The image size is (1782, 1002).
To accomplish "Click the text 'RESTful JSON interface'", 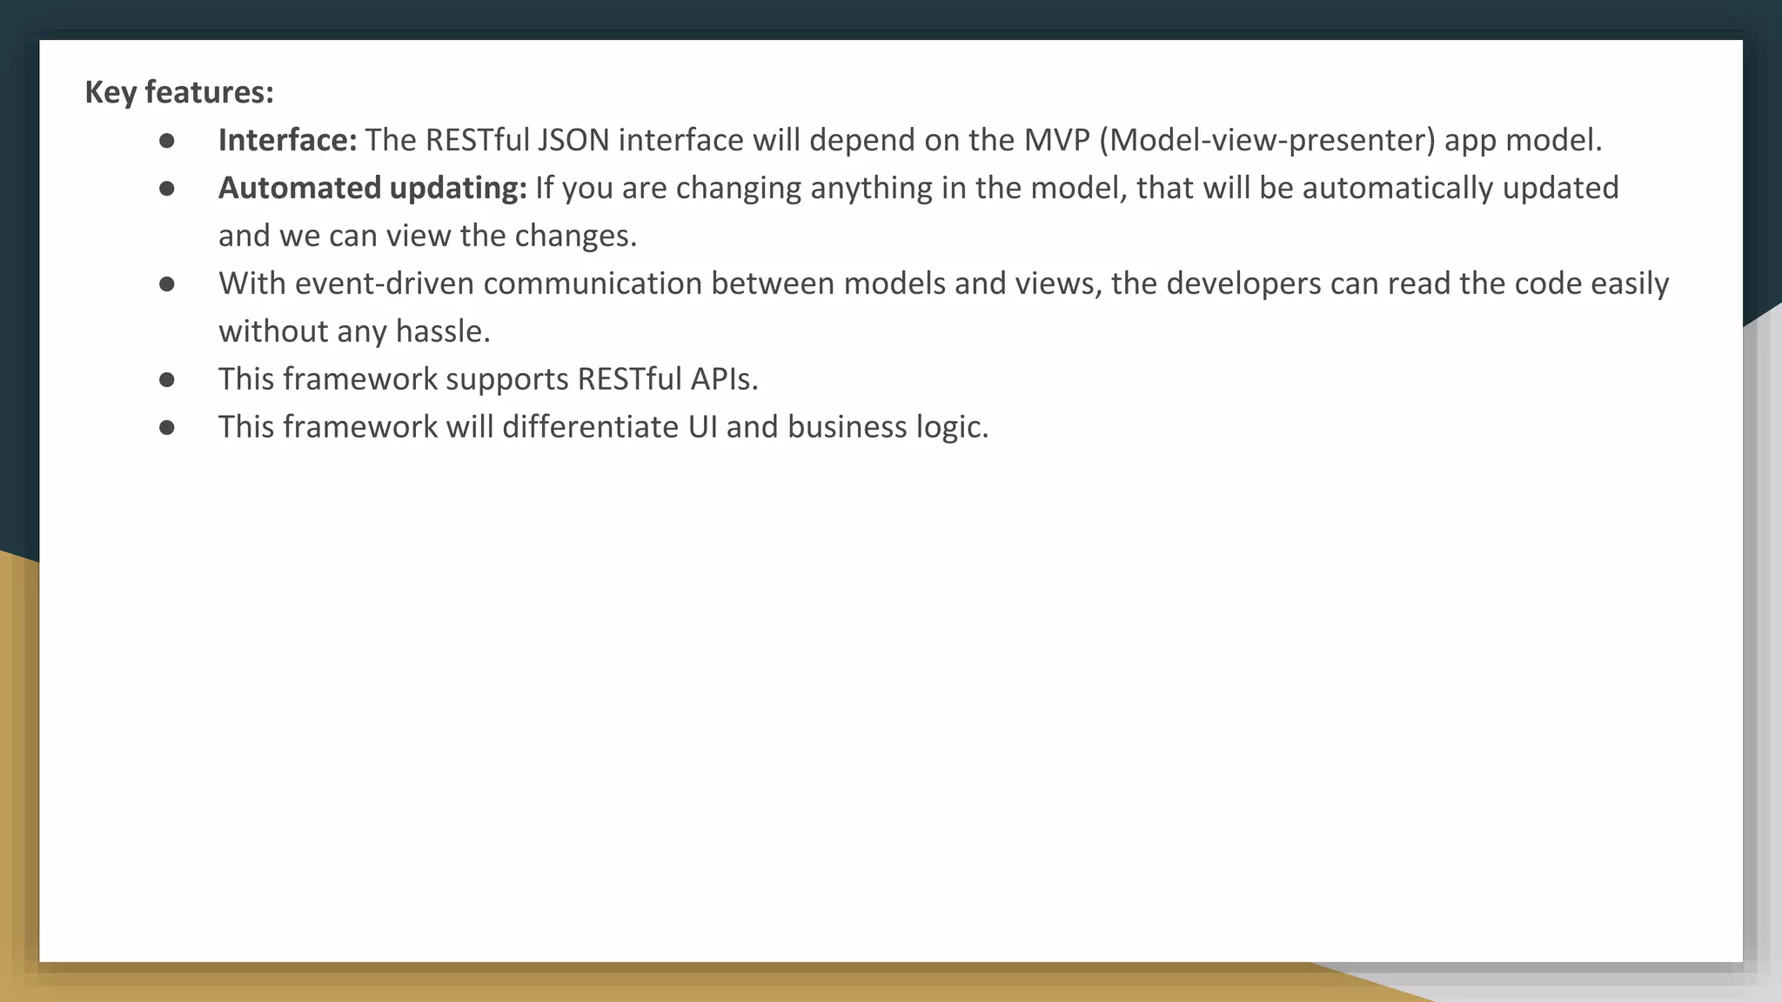I will 584,140.
